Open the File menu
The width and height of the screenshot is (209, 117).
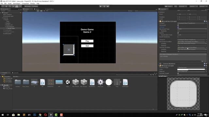point(2,4)
